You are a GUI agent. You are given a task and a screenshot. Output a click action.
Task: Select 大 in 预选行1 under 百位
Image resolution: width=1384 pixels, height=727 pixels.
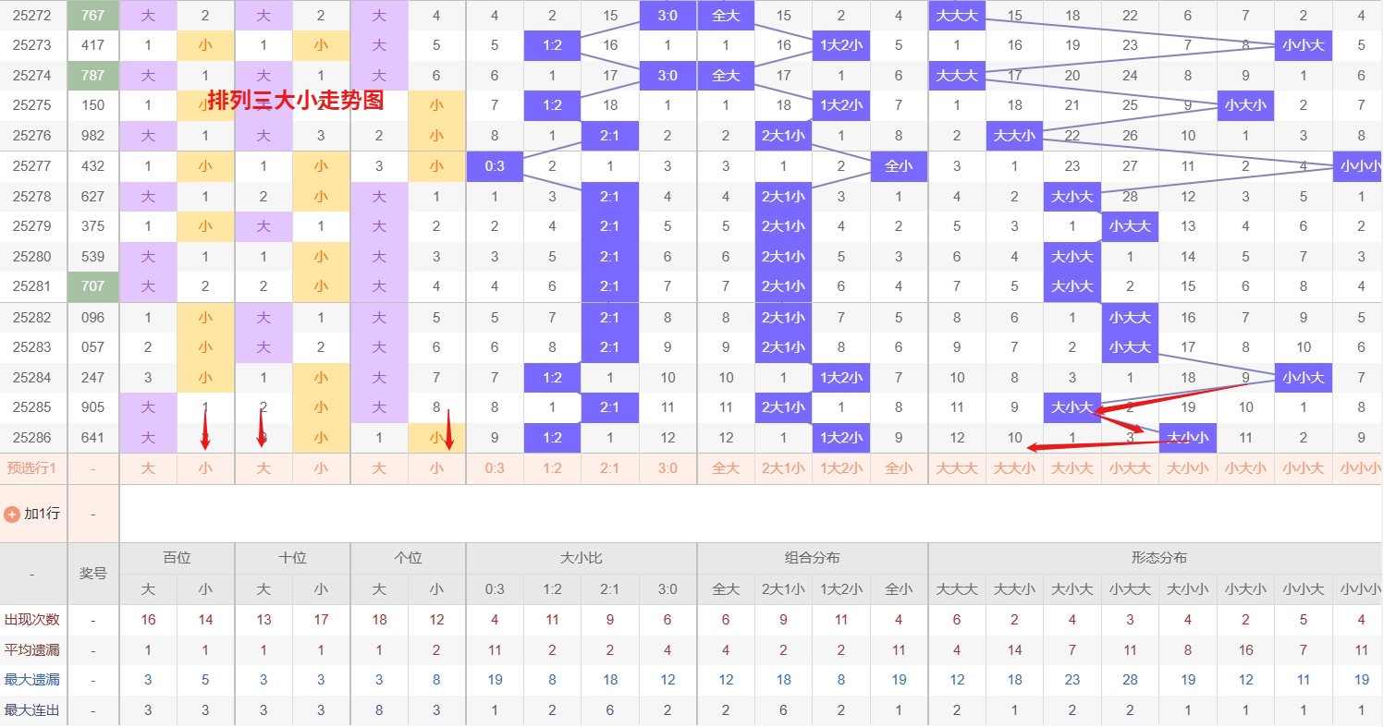[148, 468]
